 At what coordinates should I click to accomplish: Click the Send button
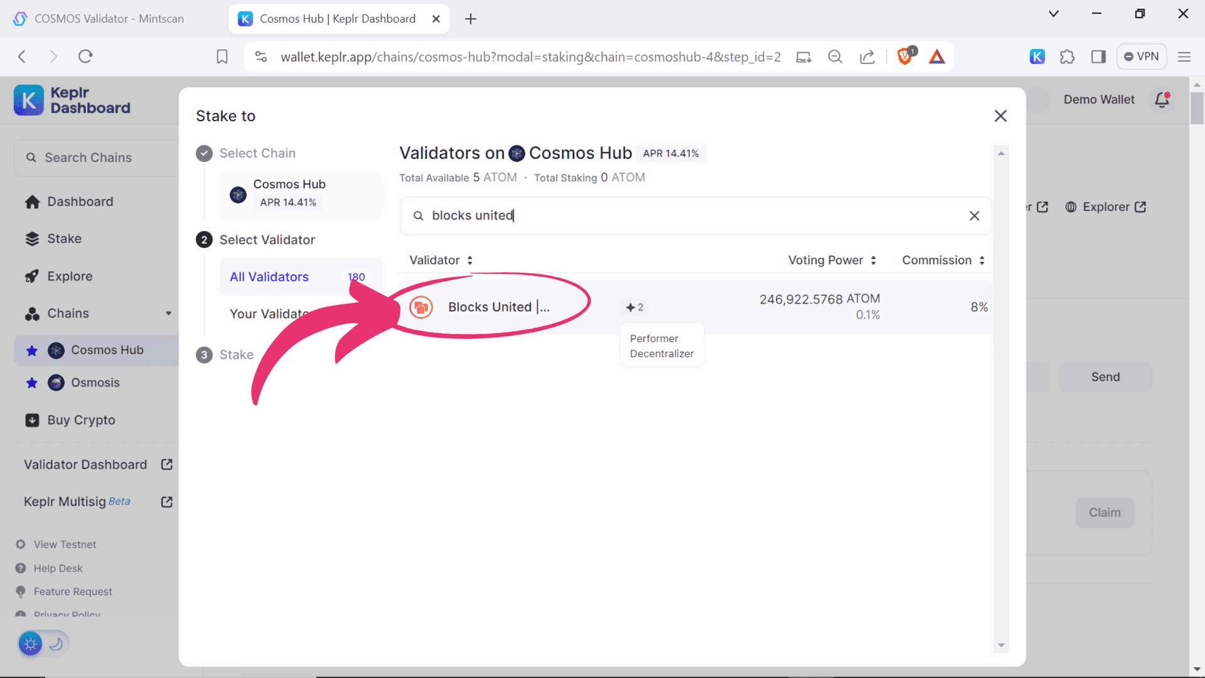tap(1105, 377)
